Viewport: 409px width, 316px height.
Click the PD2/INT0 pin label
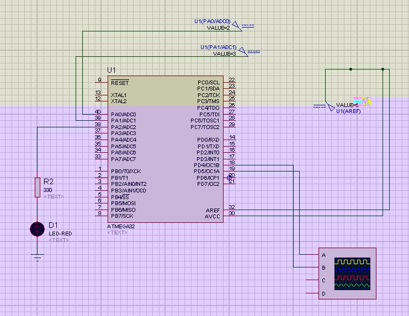click(208, 152)
